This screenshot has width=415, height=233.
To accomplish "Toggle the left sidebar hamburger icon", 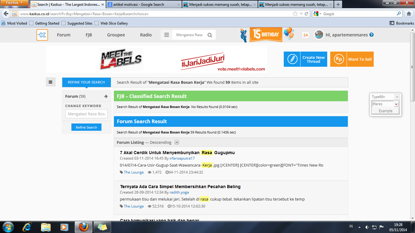I will click(50, 82).
